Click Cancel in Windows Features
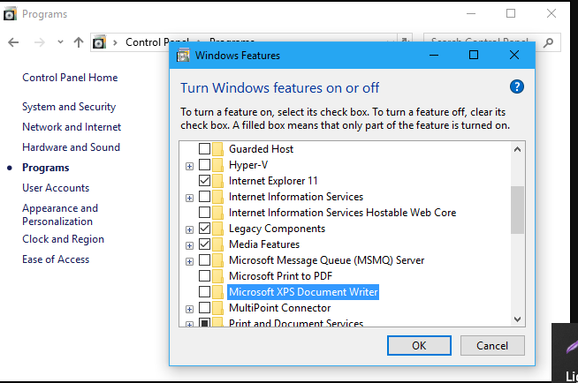This screenshot has width=578, height=383. pyautogui.click(x=492, y=345)
